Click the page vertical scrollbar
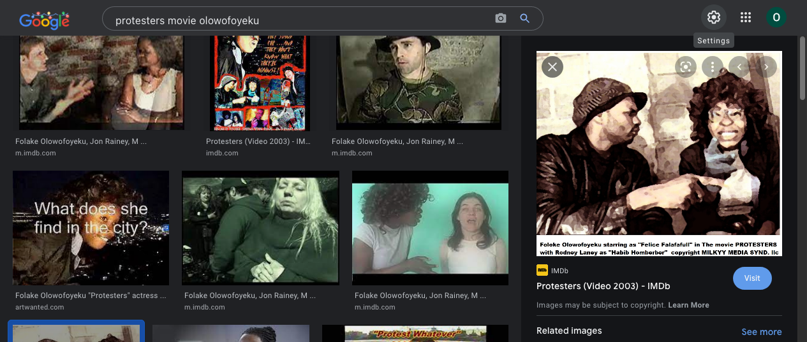807x342 pixels. 803,69
